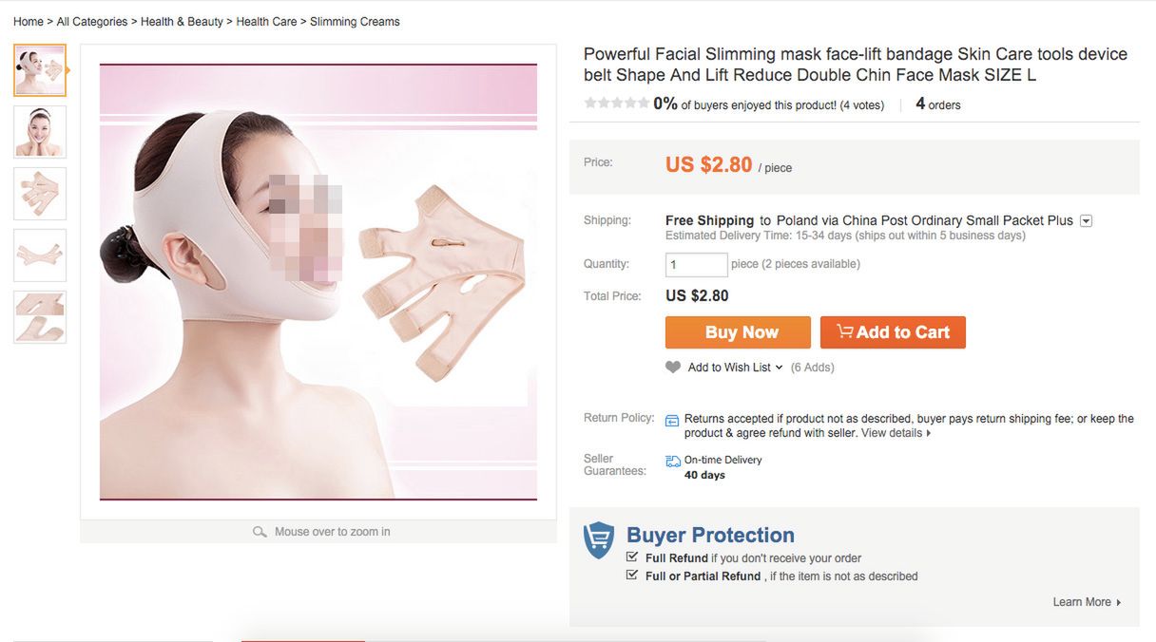Click the star rating icons
The width and height of the screenshot is (1156, 642).
coord(616,104)
